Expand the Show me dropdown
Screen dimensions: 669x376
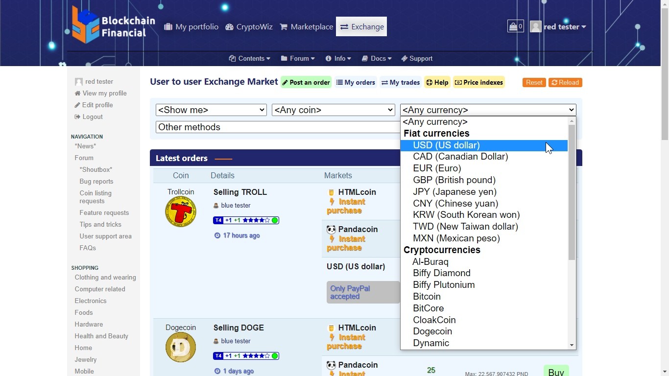pyautogui.click(x=211, y=110)
